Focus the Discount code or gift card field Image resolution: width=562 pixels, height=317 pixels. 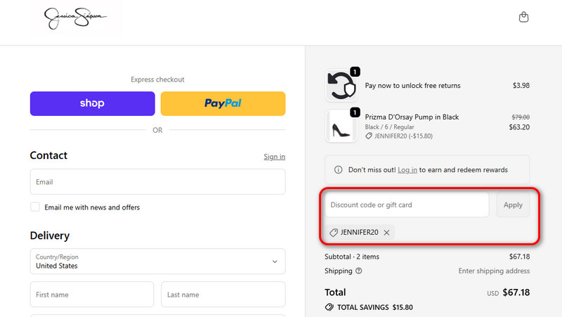(x=406, y=205)
